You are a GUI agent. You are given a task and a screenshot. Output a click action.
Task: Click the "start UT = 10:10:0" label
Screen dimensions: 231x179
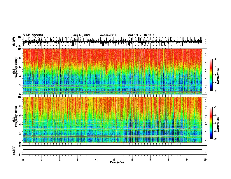coord(141,35)
